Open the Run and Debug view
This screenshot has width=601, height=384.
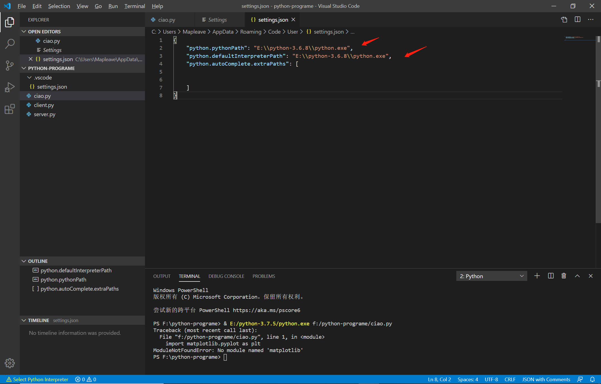pos(10,87)
